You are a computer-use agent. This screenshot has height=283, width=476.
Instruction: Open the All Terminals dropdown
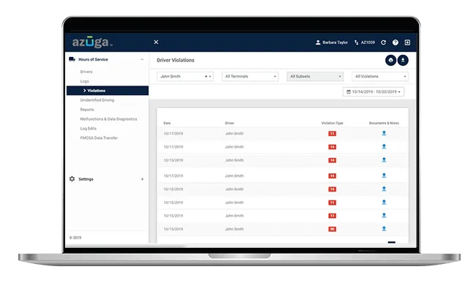250,76
